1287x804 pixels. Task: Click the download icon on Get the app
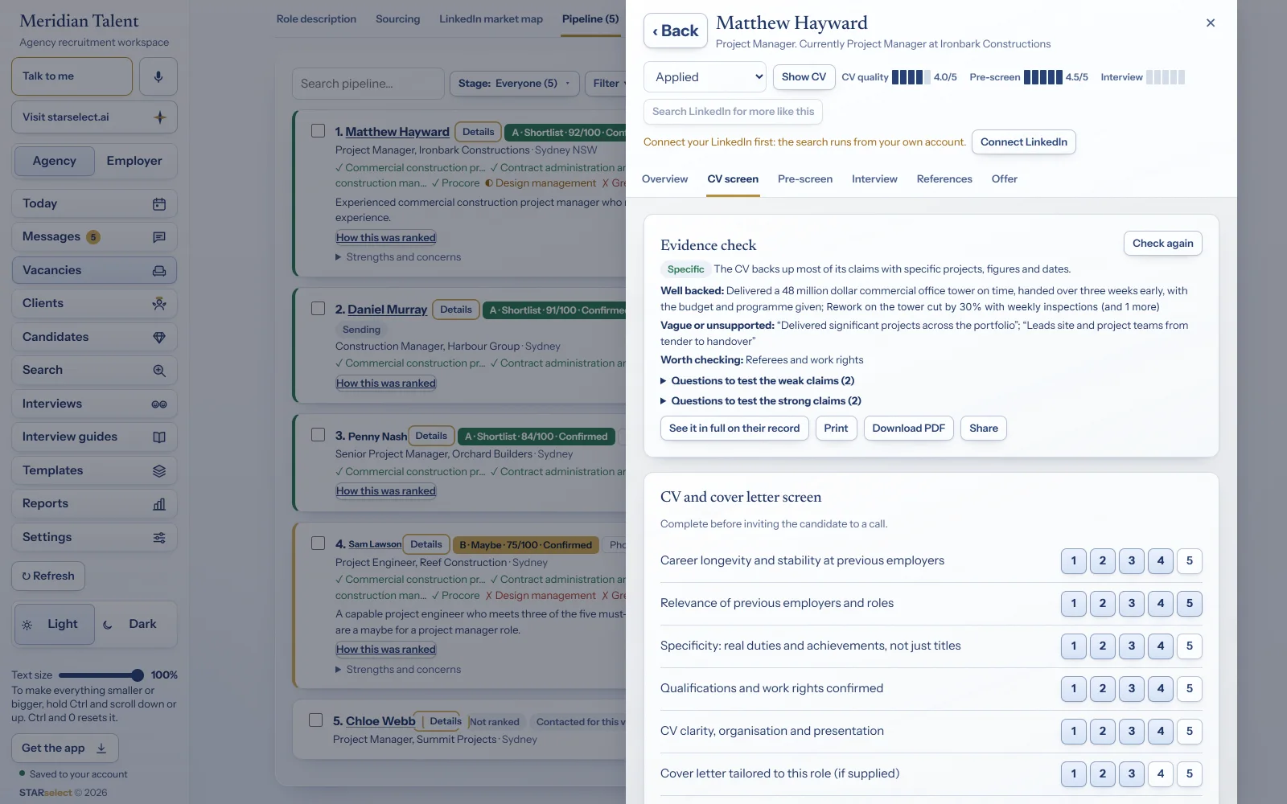(x=101, y=749)
